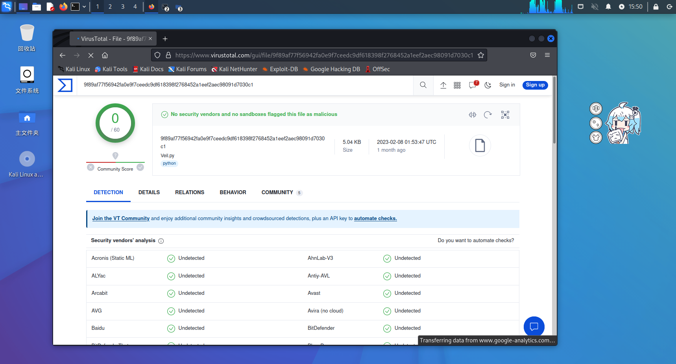This screenshot has width=676, height=364.
Task: Click the browser home icon
Action: pos(105,55)
